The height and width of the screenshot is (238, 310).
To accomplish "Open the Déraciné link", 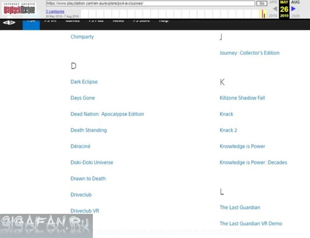I will coord(80,146).
